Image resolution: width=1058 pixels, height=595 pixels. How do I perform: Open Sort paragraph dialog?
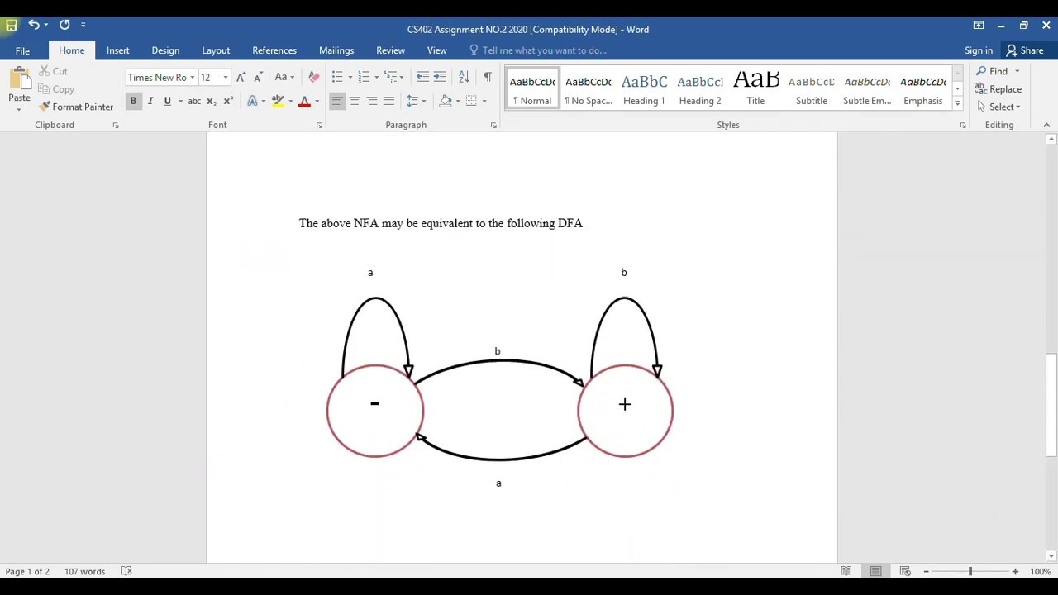click(x=464, y=77)
